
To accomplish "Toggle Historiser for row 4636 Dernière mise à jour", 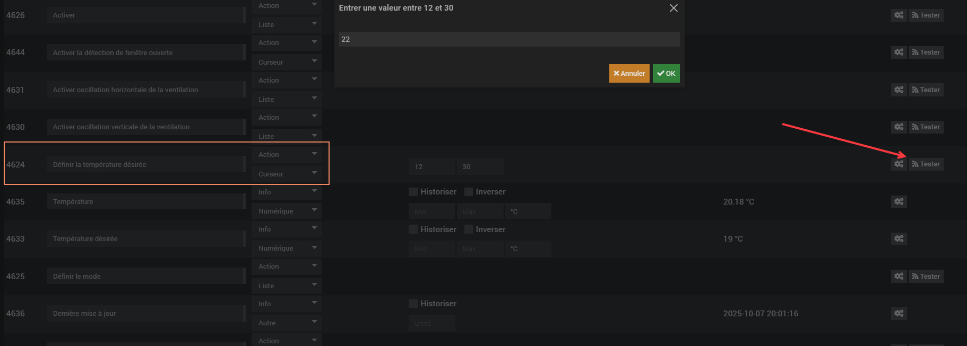I will coord(413,304).
